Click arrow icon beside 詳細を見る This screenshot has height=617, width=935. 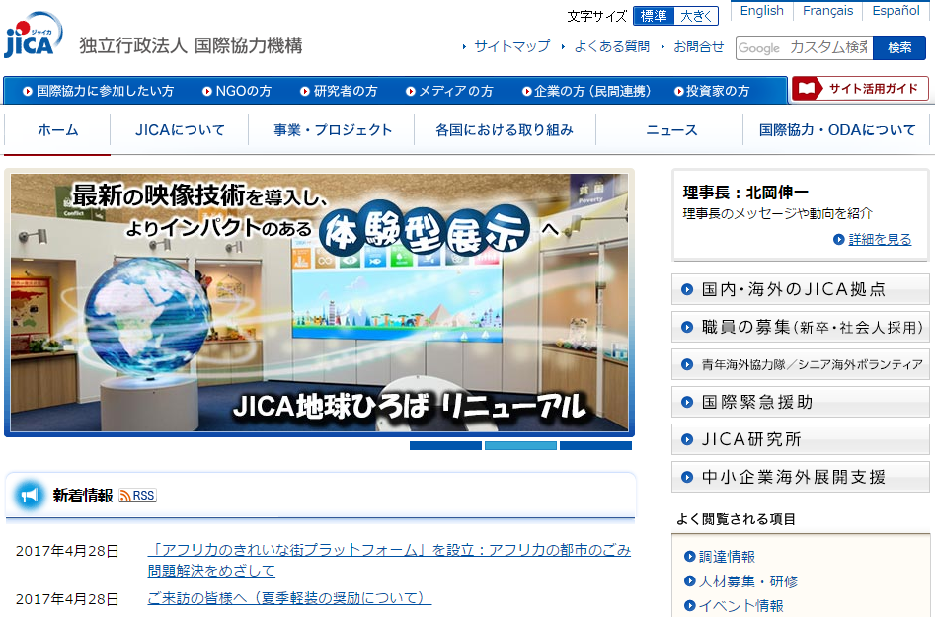pyautogui.click(x=839, y=239)
